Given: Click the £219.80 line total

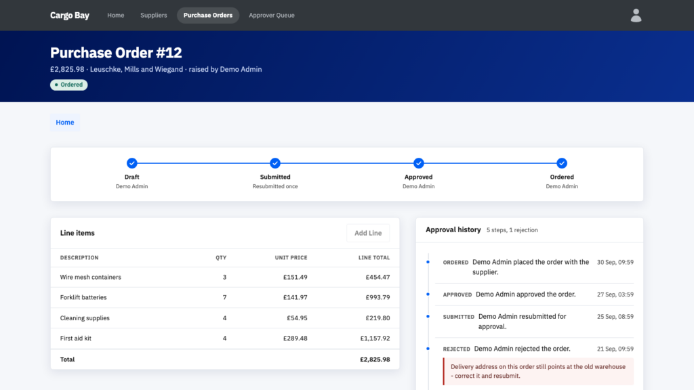Looking at the screenshot, I should [x=377, y=318].
